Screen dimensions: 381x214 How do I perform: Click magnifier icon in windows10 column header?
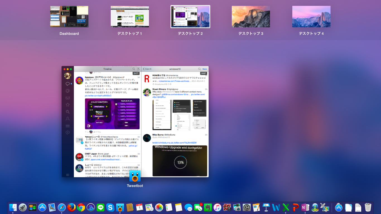(x=199, y=69)
